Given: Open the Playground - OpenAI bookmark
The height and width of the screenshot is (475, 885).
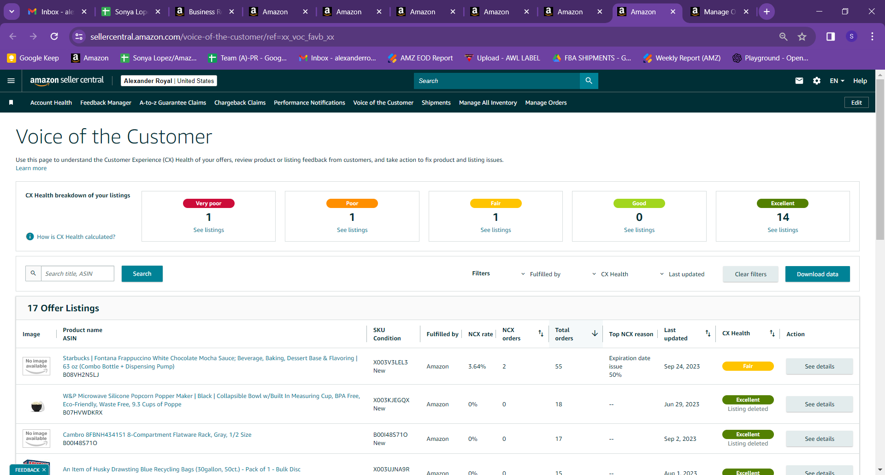Looking at the screenshot, I should (x=770, y=58).
